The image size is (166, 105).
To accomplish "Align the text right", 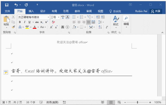I will pos(84,22).
